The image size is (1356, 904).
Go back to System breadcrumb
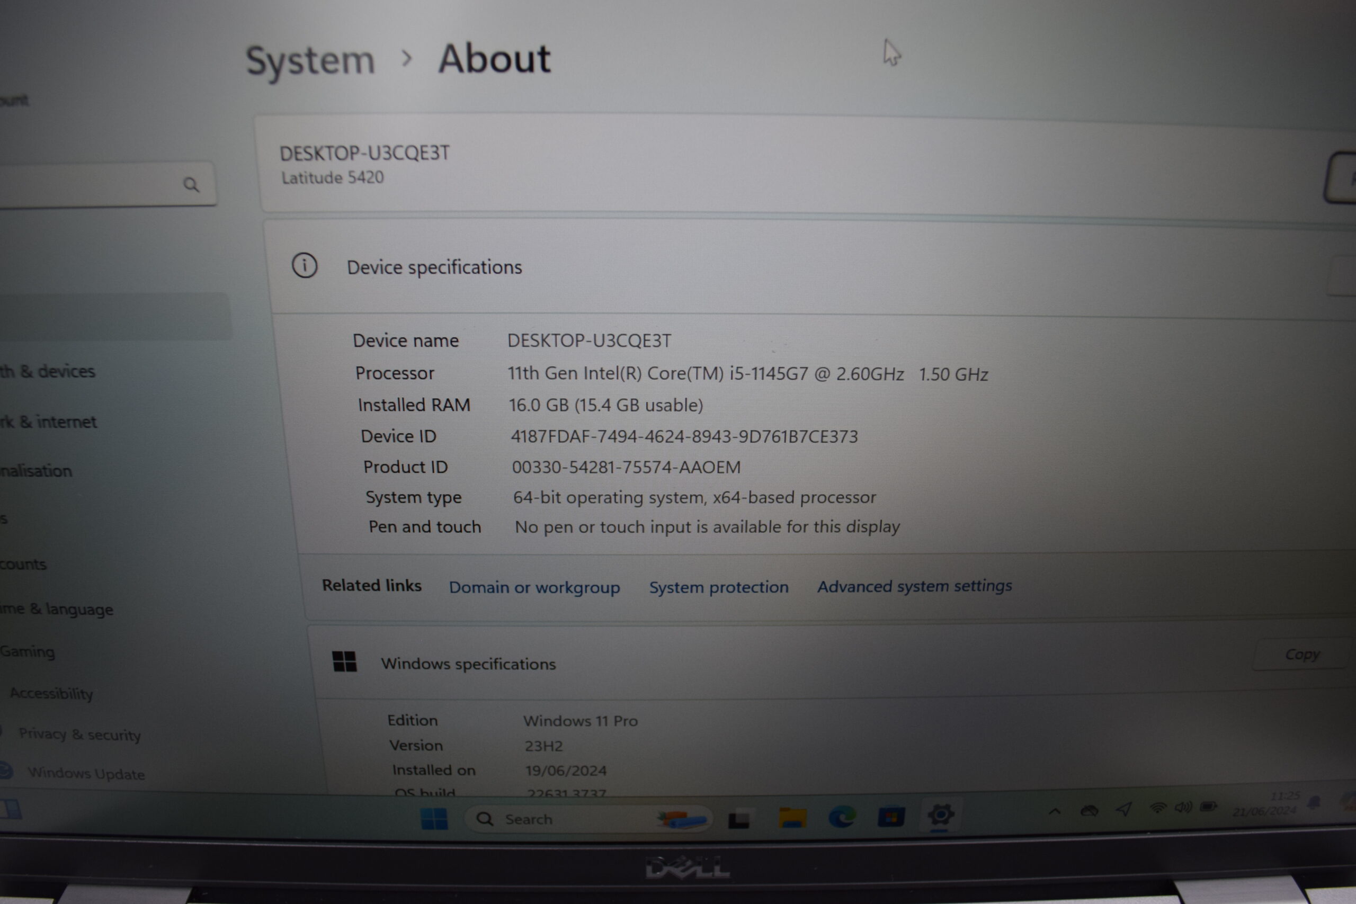pyautogui.click(x=310, y=61)
